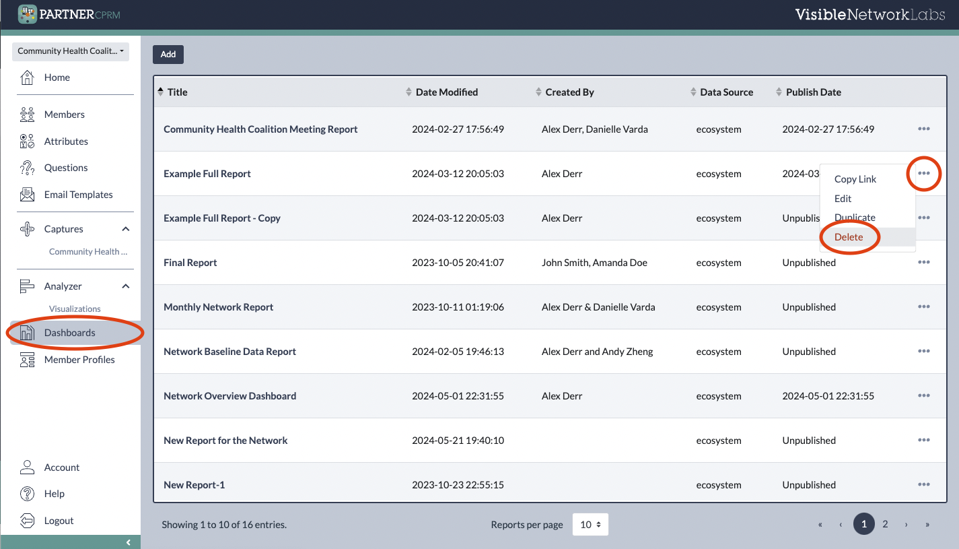Collapse the Analyzer section chevron
The height and width of the screenshot is (549, 959).
125,286
